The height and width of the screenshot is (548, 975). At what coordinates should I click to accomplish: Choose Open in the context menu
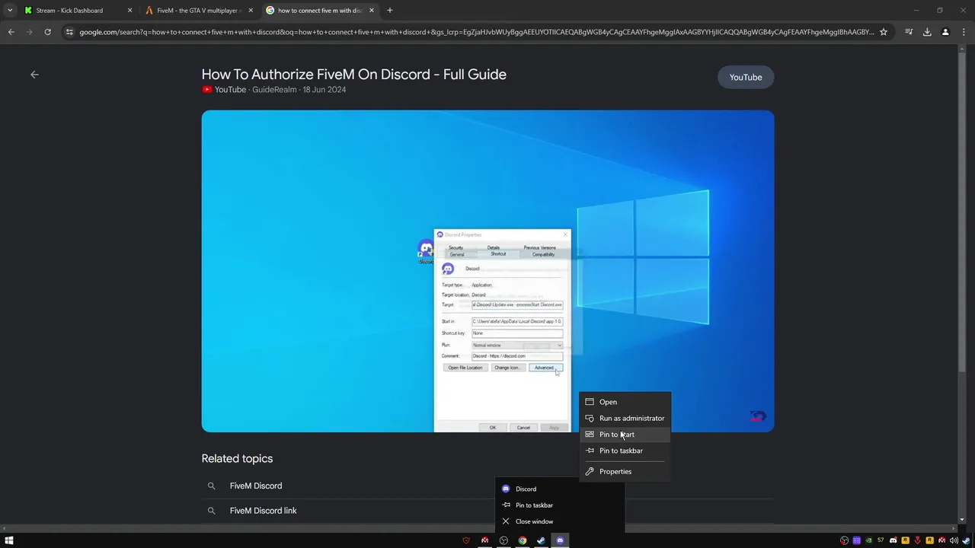point(625,402)
